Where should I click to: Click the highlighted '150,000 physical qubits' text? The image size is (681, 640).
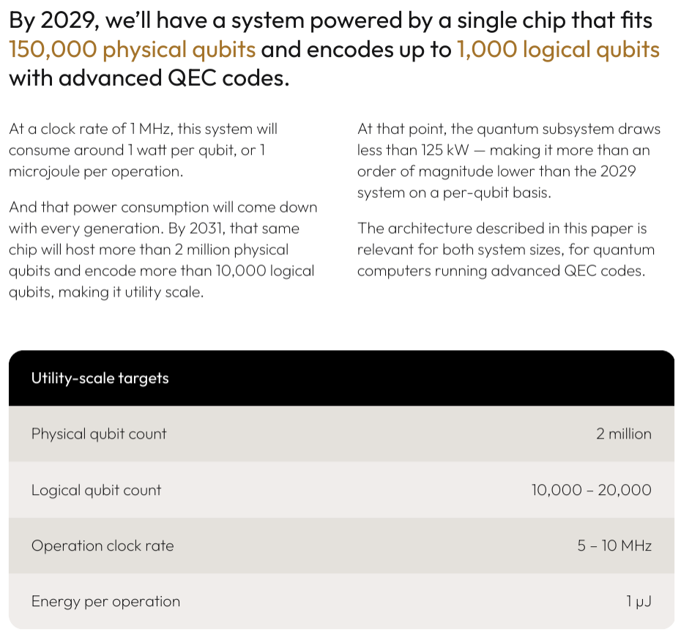(x=132, y=50)
